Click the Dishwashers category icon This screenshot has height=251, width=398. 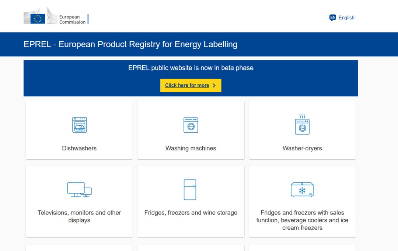79,125
